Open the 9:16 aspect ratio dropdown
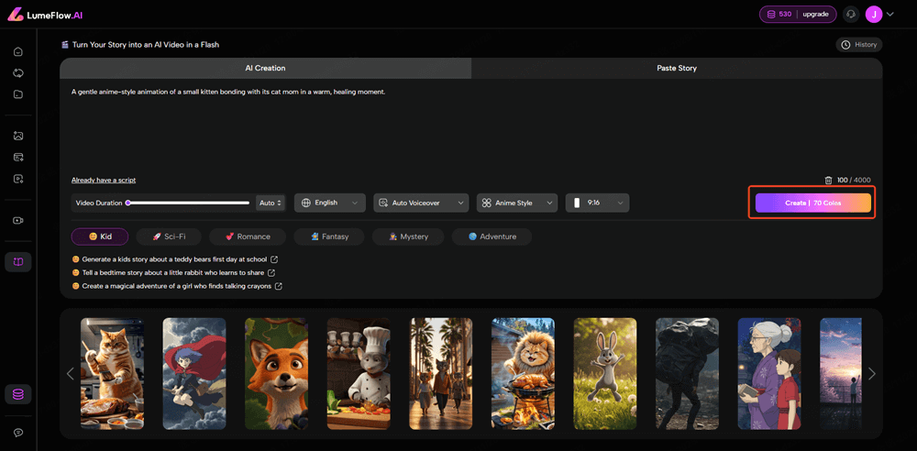Screen dimensions: 917x451 click(597, 203)
